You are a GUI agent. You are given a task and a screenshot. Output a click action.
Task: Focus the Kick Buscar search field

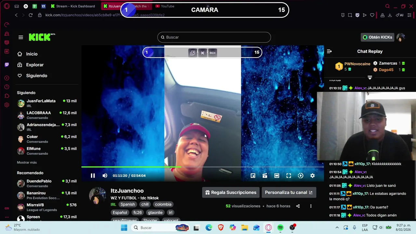[x=214, y=37]
